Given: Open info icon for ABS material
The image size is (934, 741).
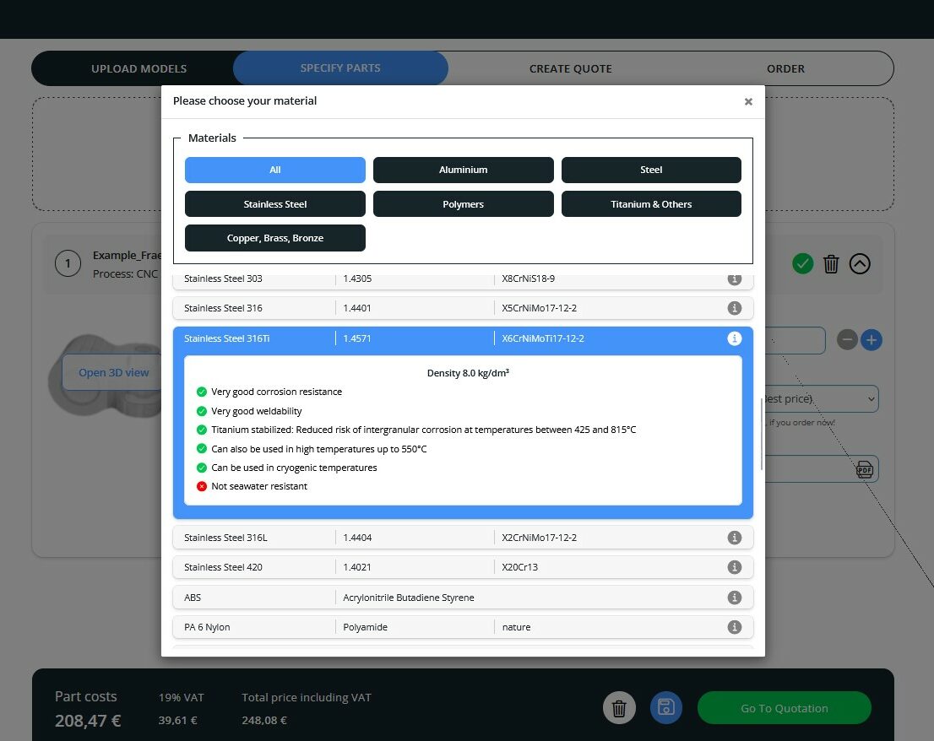Looking at the screenshot, I should pos(734,598).
